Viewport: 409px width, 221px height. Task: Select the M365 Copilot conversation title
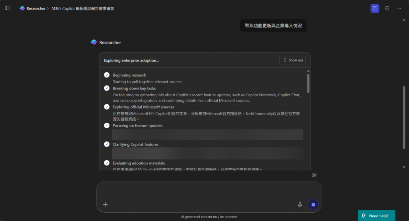coord(83,8)
